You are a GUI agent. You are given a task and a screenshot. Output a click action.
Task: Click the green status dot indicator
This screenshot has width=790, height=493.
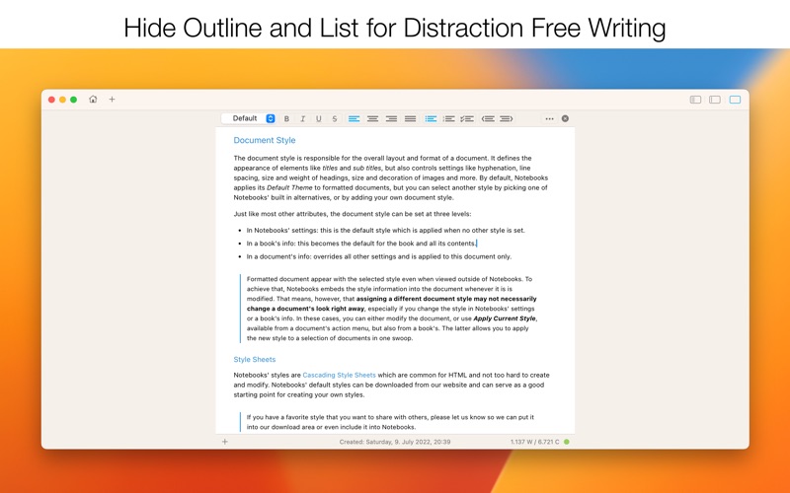pyautogui.click(x=567, y=442)
